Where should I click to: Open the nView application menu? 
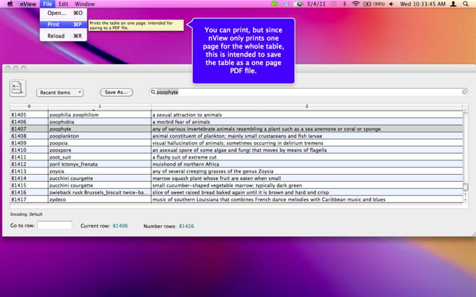[28, 4]
